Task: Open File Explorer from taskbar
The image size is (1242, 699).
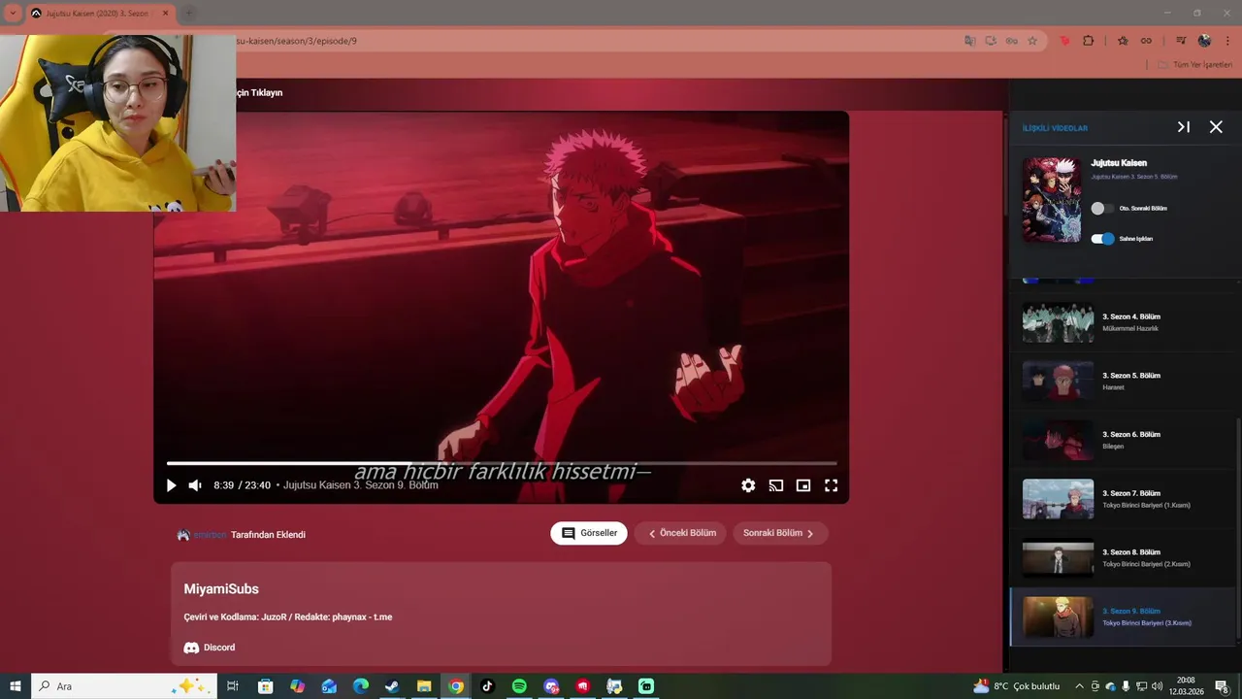Action: pyautogui.click(x=424, y=686)
